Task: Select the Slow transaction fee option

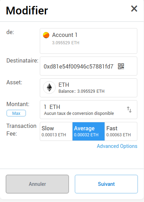Action: (56, 131)
